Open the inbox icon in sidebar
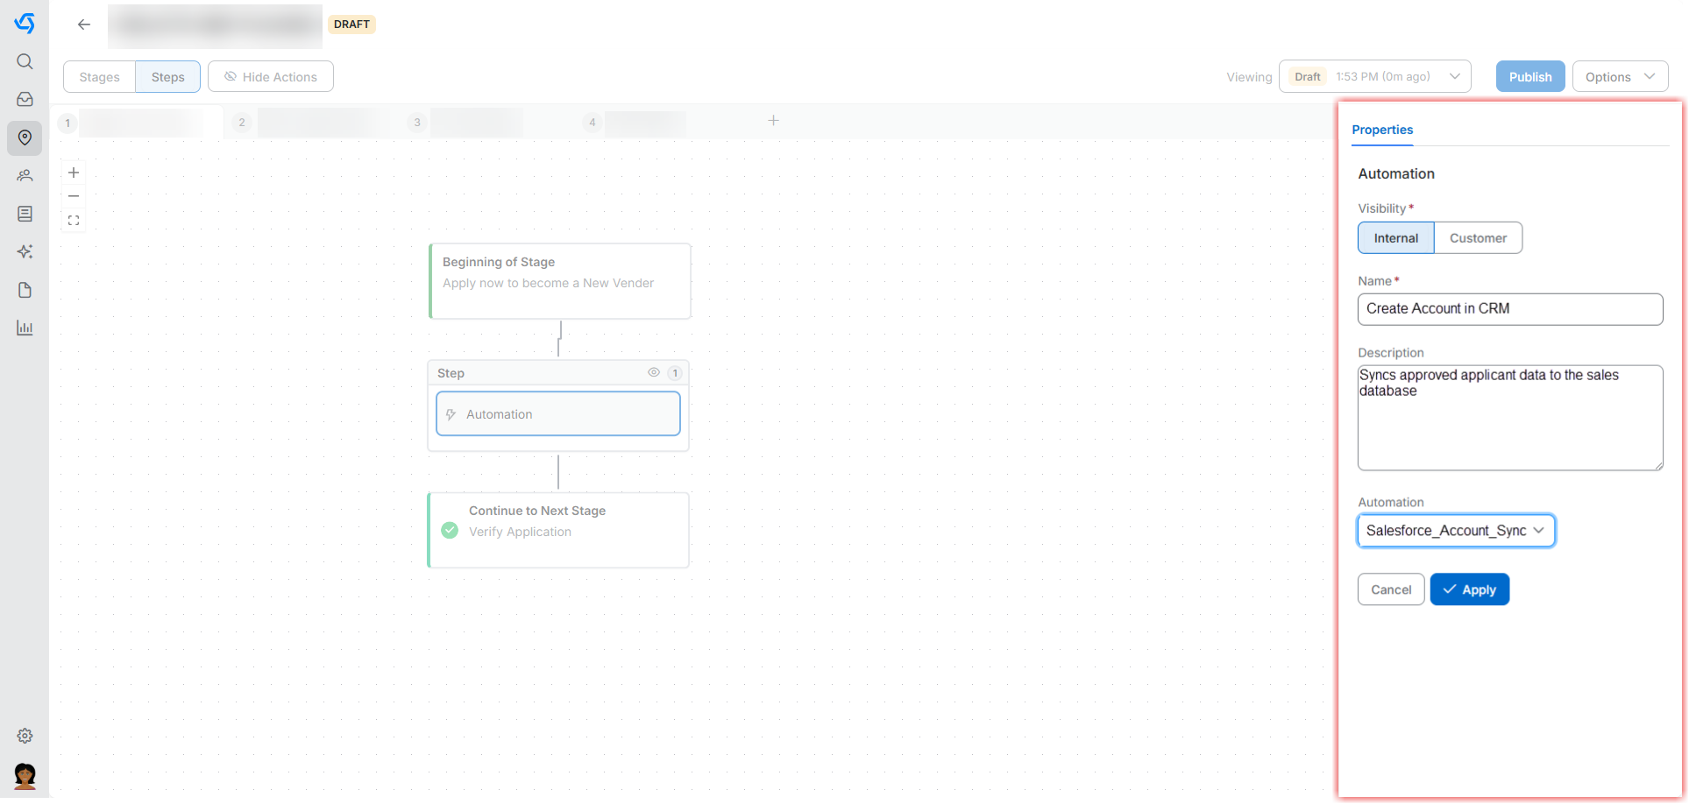The height and width of the screenshot is (804, 1689). point(25,100)
